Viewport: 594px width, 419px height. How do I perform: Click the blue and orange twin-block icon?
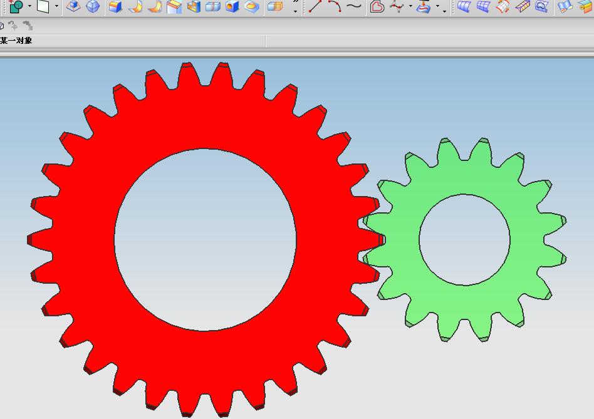pos(275,6)
